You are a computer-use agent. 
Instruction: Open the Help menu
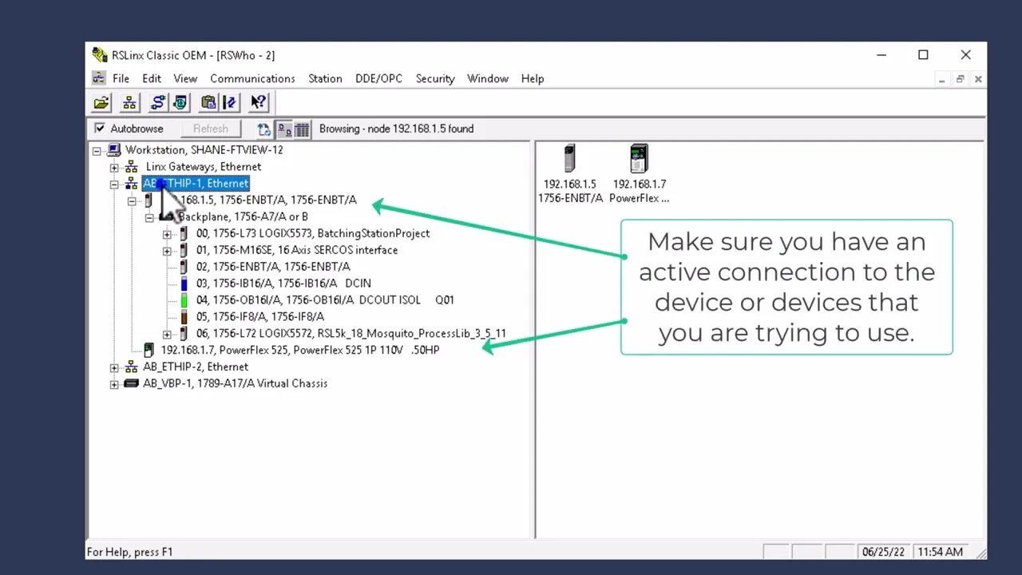click(533, 78)
